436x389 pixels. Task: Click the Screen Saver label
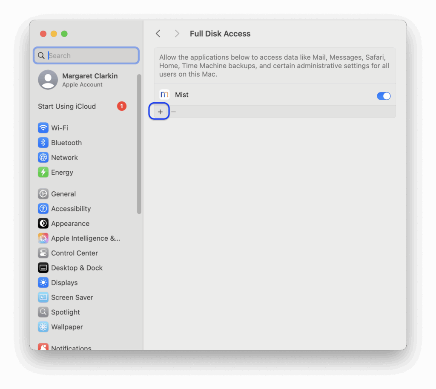pos(72,297)
